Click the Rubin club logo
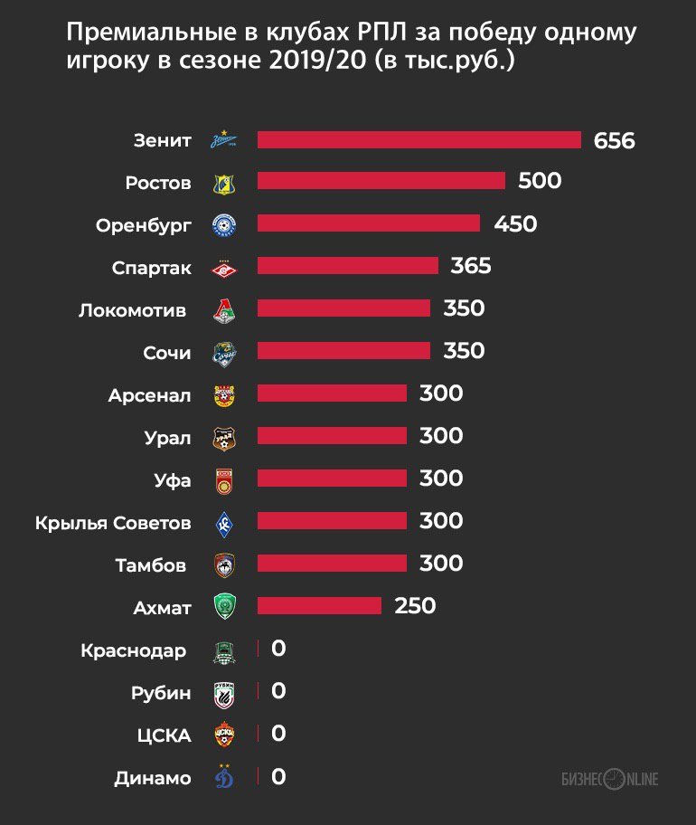Viewport: 696px width, 825px height. tap(224, 692)
